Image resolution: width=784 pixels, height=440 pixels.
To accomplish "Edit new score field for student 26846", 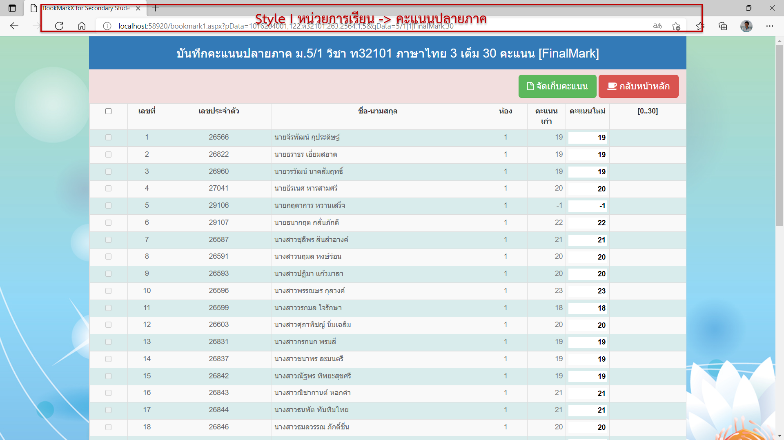I will 587,427.
